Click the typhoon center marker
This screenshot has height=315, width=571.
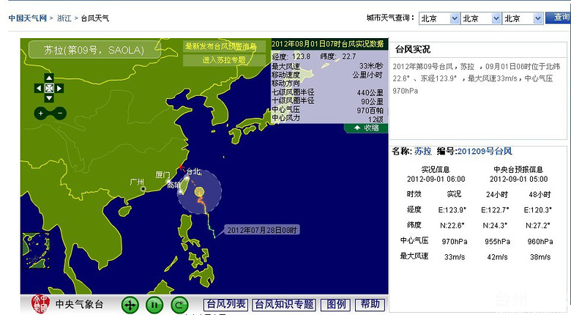coord(199,192)
